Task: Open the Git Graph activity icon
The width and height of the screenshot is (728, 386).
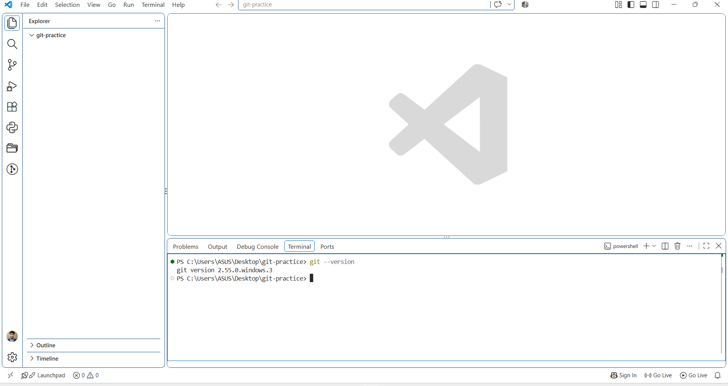Action: (x=12, y=169)
